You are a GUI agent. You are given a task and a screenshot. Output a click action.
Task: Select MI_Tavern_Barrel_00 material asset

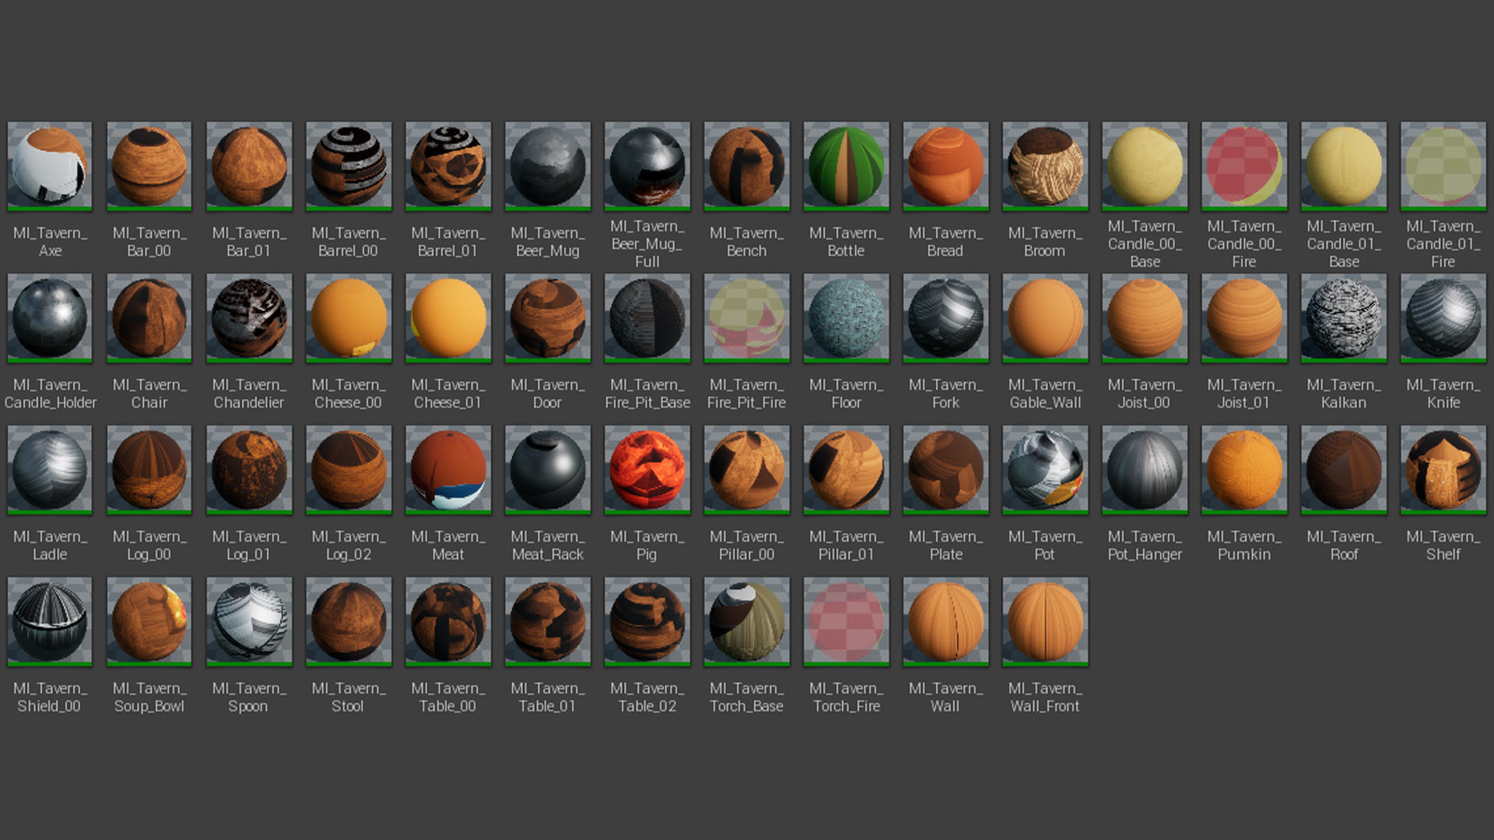click(349, 166)
